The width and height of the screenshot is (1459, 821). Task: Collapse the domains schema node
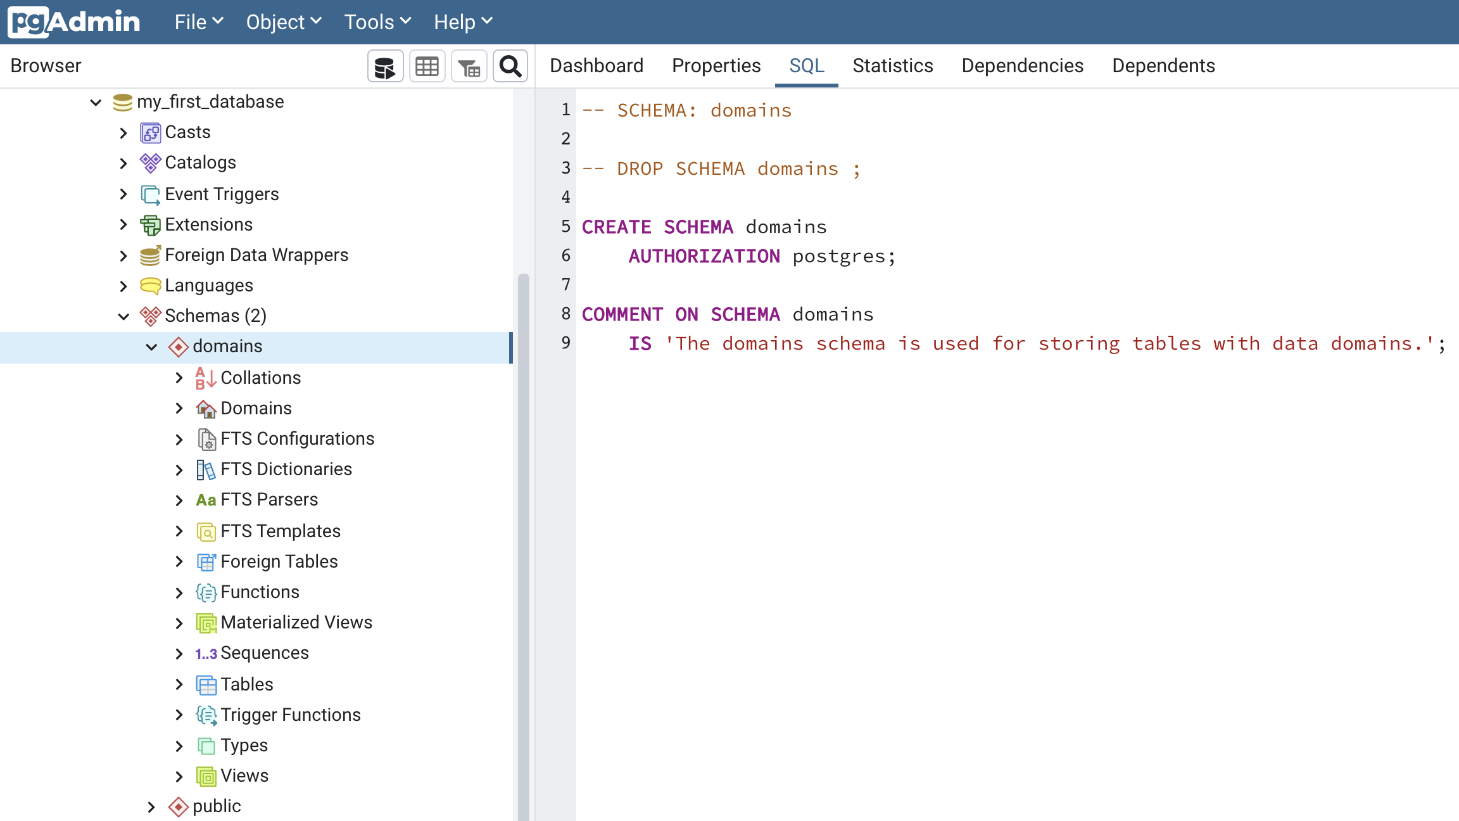[x=151, y=347]
